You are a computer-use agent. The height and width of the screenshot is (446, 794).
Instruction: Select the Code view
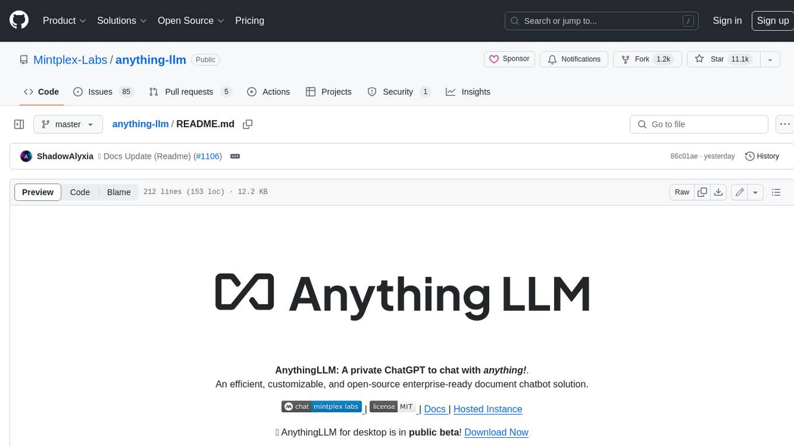coord(80,192)
